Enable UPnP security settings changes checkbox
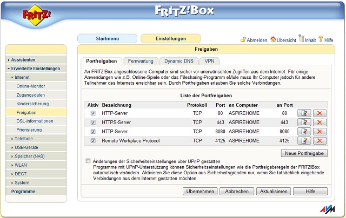Viewport: 346px width, 218px height. (x=88, y=161)
